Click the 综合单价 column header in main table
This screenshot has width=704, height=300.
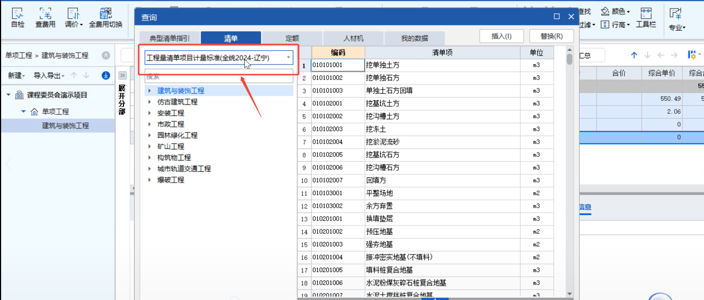(662, 73)
